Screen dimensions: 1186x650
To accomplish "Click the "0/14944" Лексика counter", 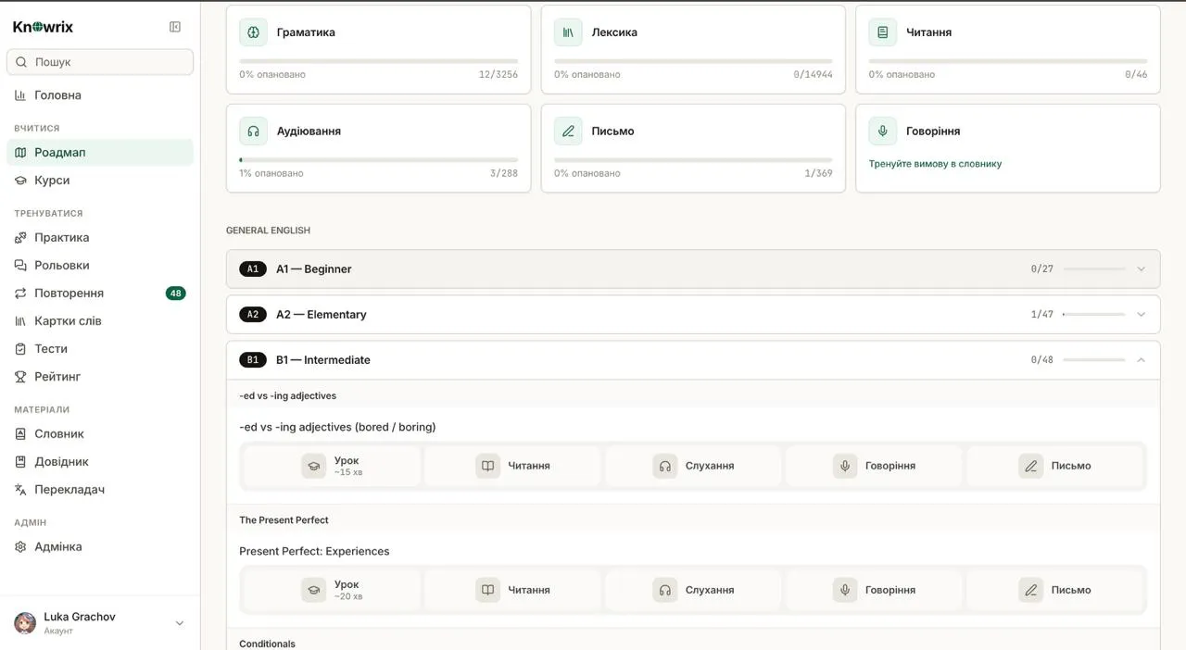I will (x=813, y=75).
